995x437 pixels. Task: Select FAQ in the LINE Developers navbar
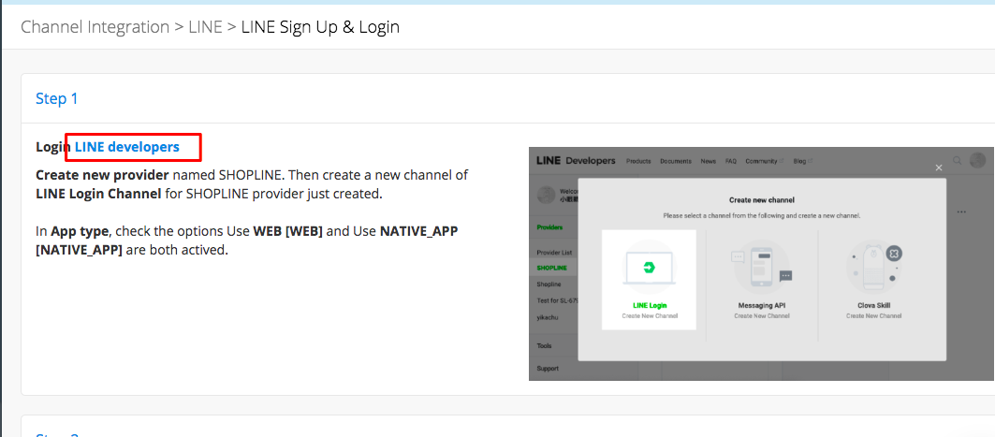point(731,161)
